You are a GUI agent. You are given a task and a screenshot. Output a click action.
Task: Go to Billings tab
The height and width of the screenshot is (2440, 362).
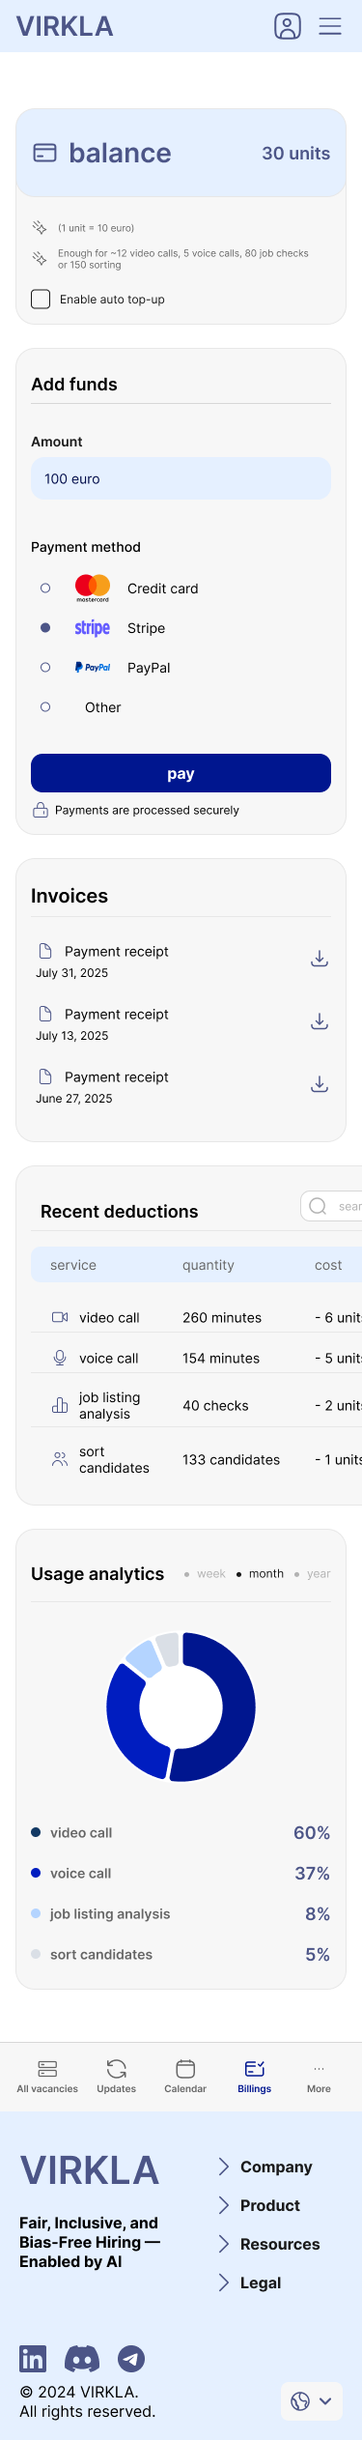[x=255, y=2076]
